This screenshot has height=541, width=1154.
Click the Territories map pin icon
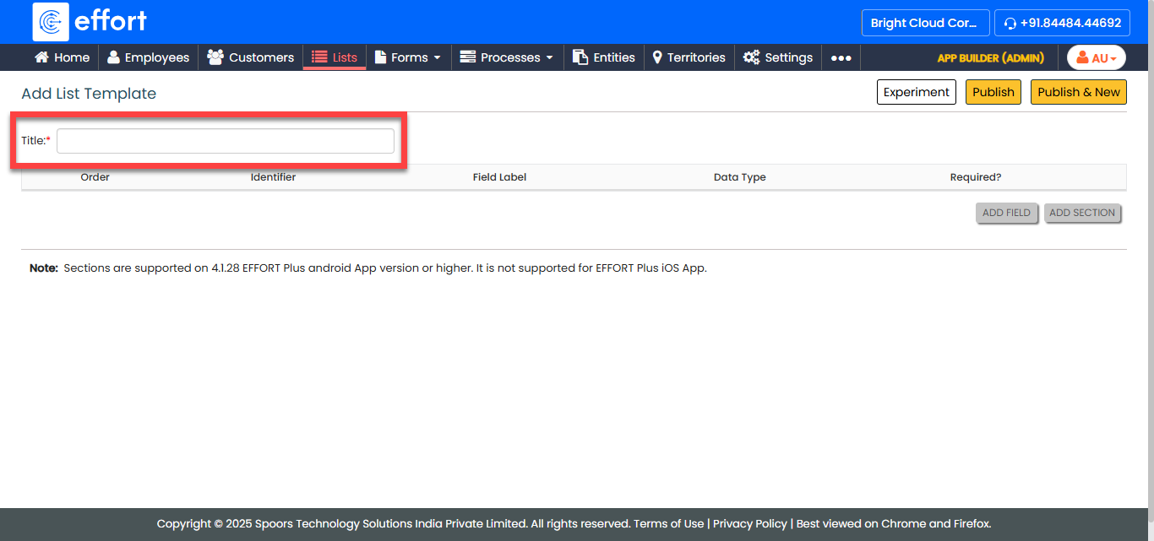click(x=657, y=57)
